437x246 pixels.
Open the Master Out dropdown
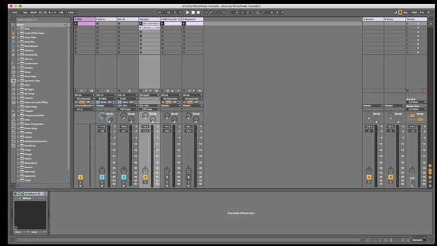416,109
